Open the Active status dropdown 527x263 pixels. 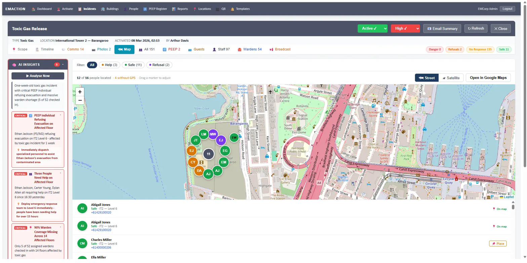(x=372, y=29)
